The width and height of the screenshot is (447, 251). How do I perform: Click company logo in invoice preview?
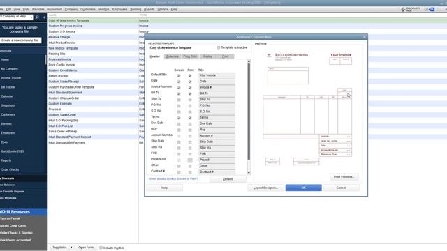pyautogui.click(x=269, y=56)
